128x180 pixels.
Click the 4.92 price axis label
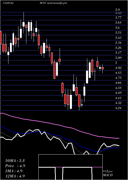[x=118, y=68]
